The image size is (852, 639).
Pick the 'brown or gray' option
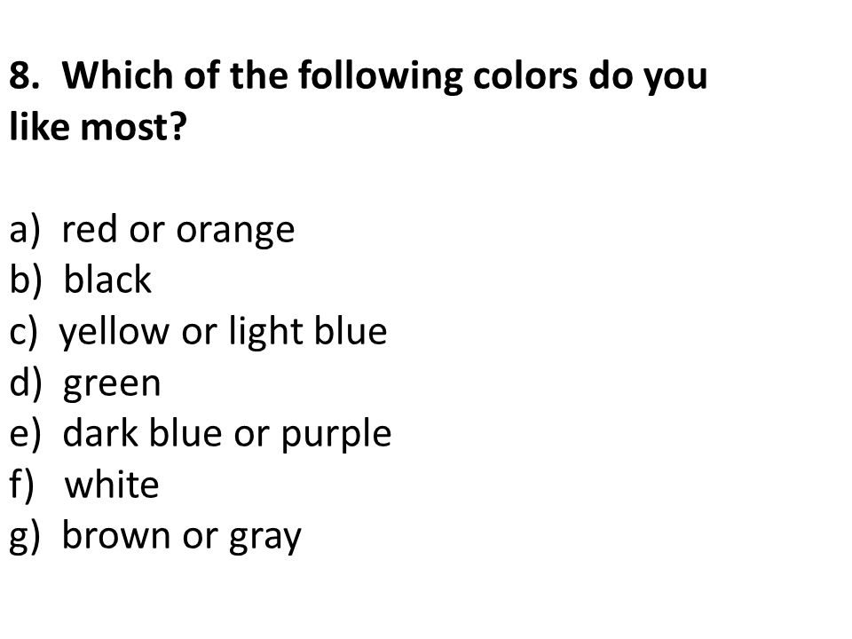coord(181,537)
